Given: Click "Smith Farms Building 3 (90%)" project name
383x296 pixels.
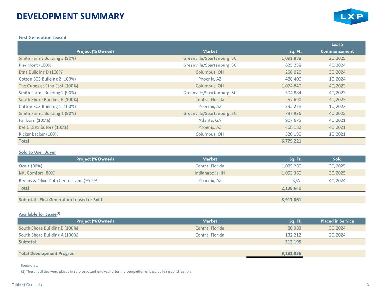Looking at the screenshot, I should tap(47, 58).
